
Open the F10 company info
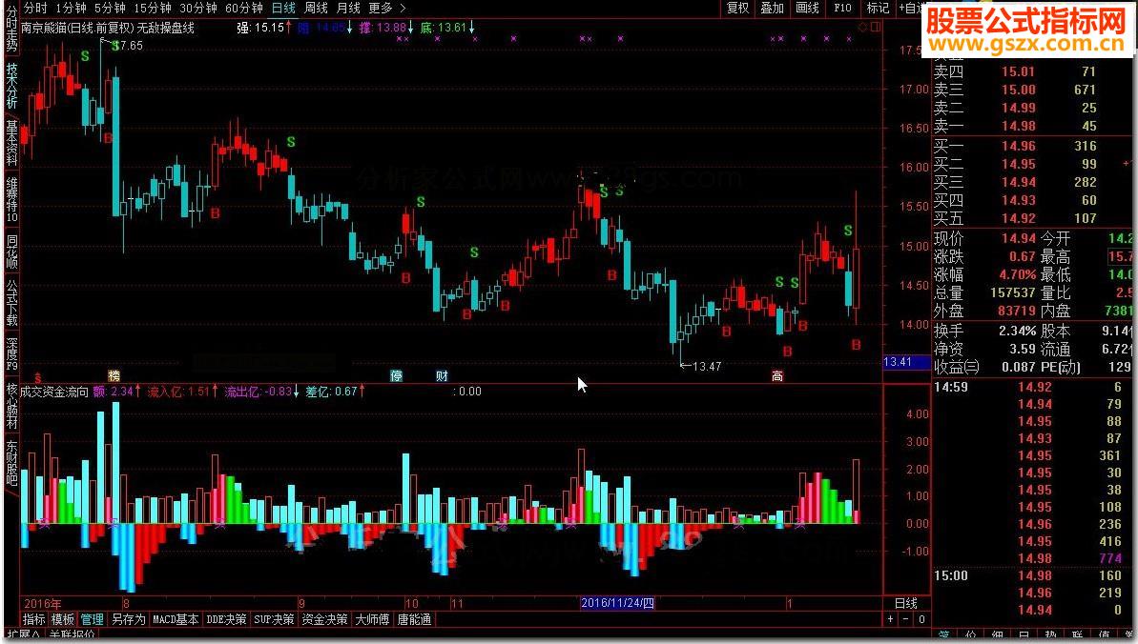click(x=842, y=8)
